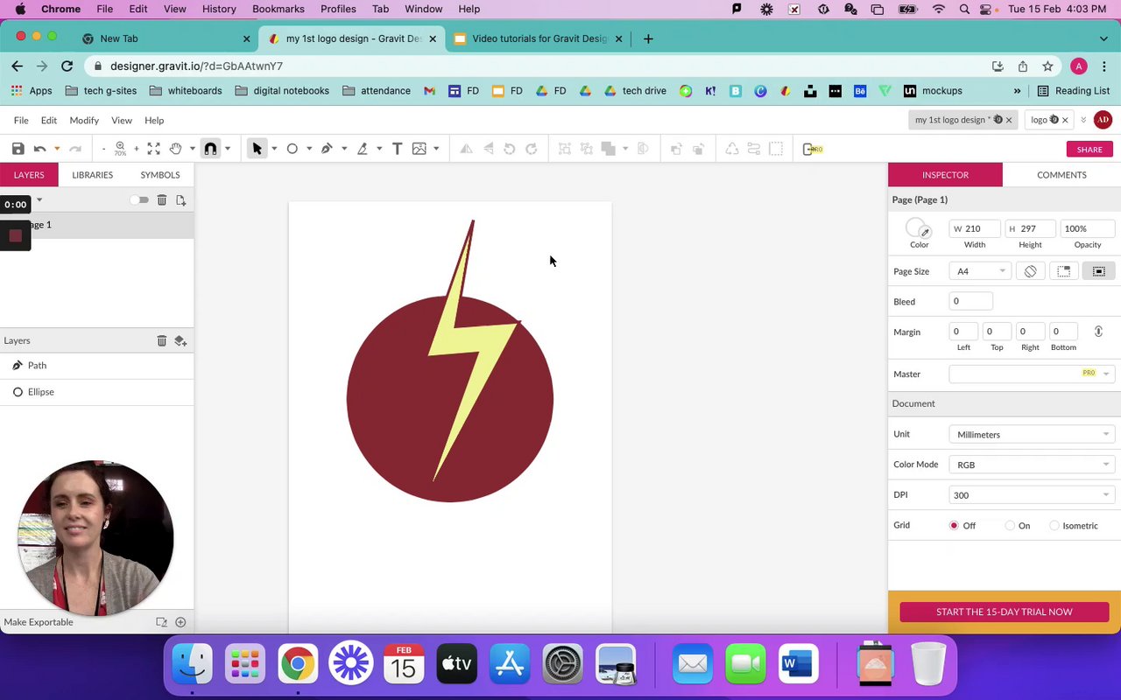Click the page orientation rotate button
Screen dimensions: 1121x700
tap(1031, 271)
